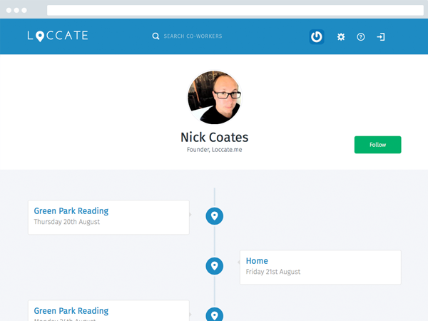This screenshot has width=428, height=321.
Task: Click the timeline pin for Thursday 20th August
Action: pos(215,216)
